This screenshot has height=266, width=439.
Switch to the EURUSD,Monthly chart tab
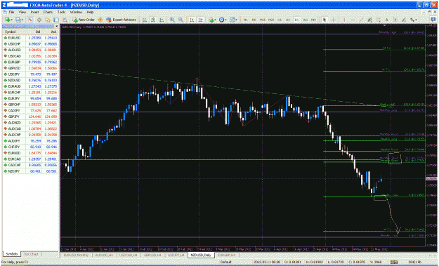[76, 255]
